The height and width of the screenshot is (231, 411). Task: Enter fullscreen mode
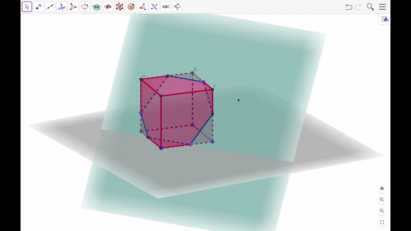tap(382, 222)
